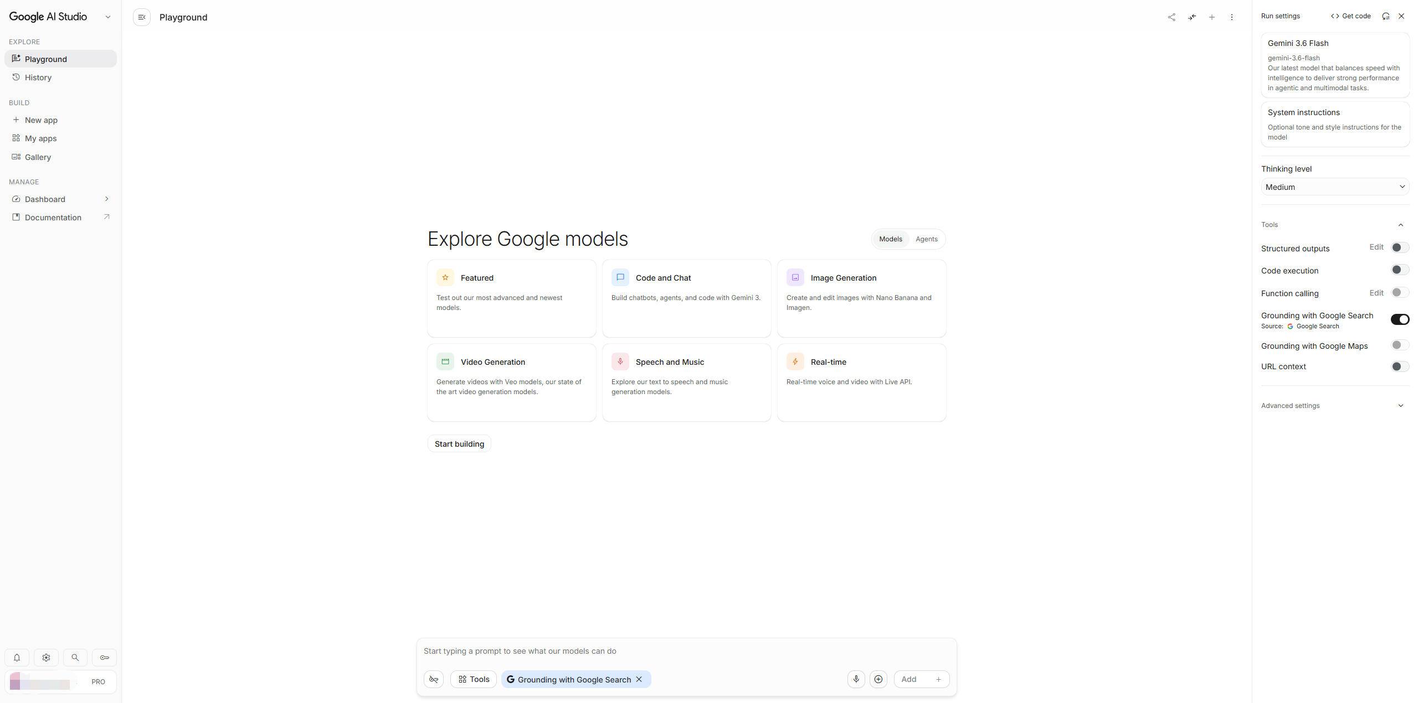This screenshot has height=703, width=1418.
Task: Open Gallery in the sidebar
Action: coord(60,157)
